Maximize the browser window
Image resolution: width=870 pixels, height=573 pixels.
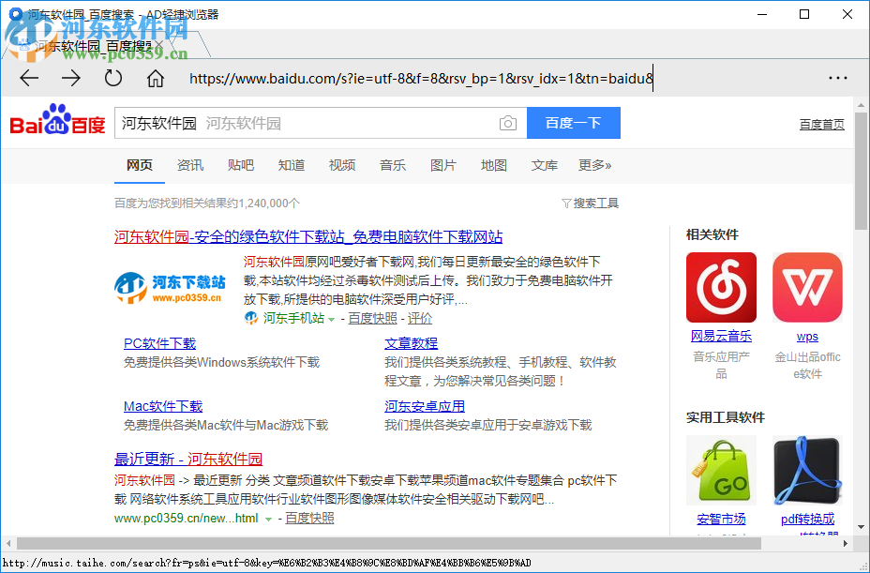coord(804,14)
